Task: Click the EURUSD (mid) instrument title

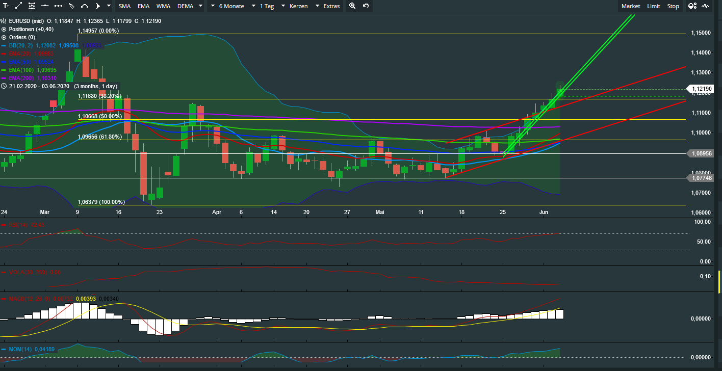Action: [27, 21]
